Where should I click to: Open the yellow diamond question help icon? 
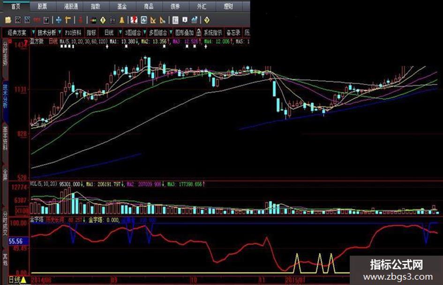click(x=207, y=20)
